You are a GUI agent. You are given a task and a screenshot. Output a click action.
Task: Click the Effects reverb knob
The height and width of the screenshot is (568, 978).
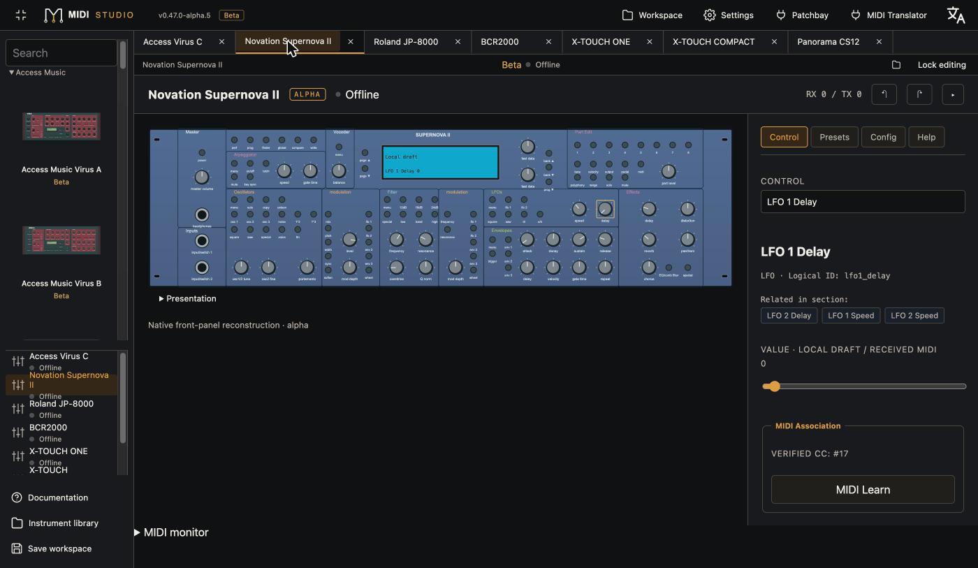(649, 240)
